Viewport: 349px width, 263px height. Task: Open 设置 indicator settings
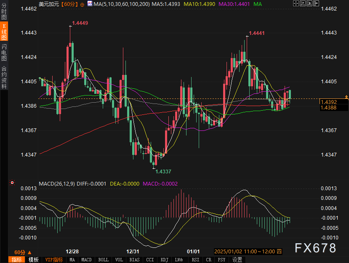point(237,260)
